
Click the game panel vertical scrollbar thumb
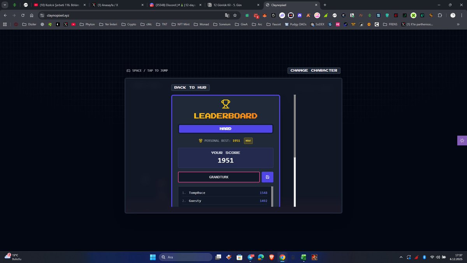coord(295,126)
